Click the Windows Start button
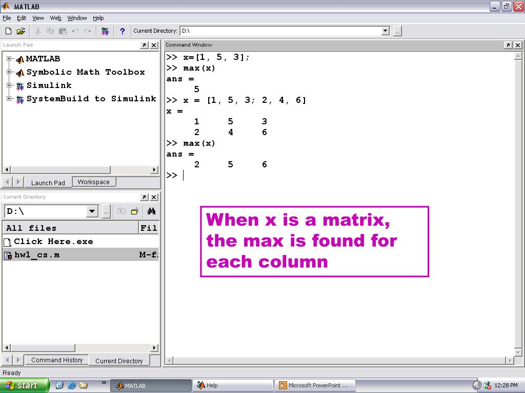Viewport: 525px width, 393px height. pos(24,386)
